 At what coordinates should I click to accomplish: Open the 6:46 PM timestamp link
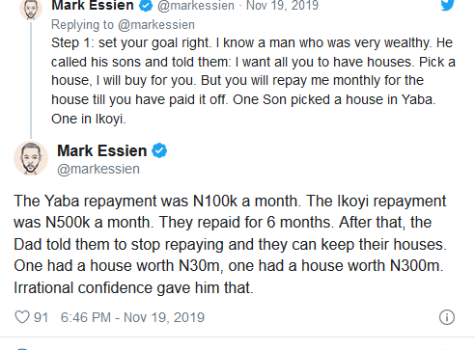132,317
